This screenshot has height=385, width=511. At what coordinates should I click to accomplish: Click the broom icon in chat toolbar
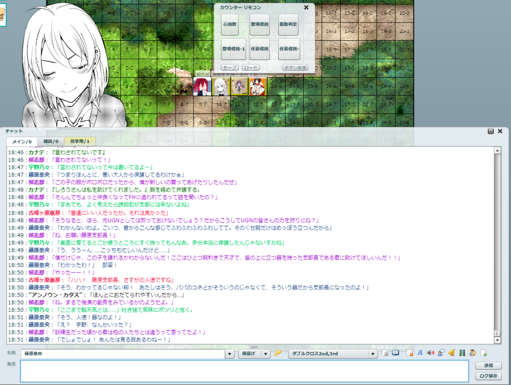[451, 353]
